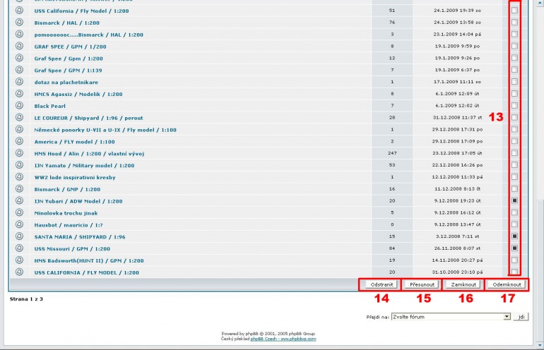Click the page scrollbar down arrow
Viewport: 544px width, 350px height.
540,345
